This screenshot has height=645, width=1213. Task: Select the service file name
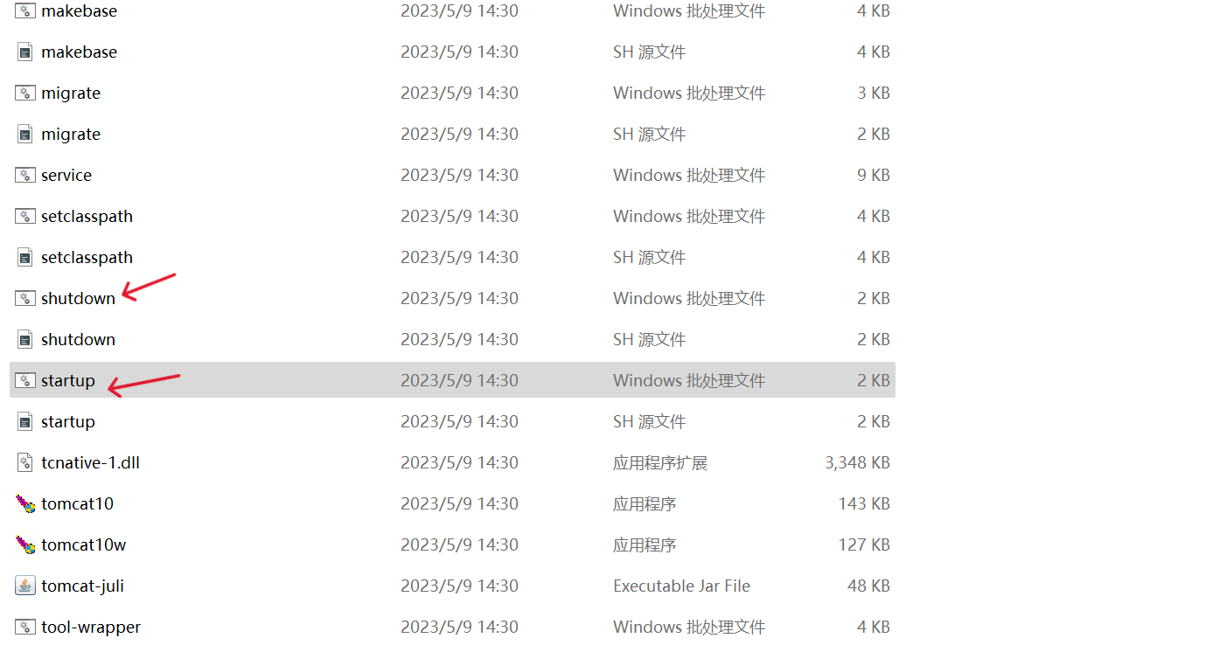click(x=66, y=176)
